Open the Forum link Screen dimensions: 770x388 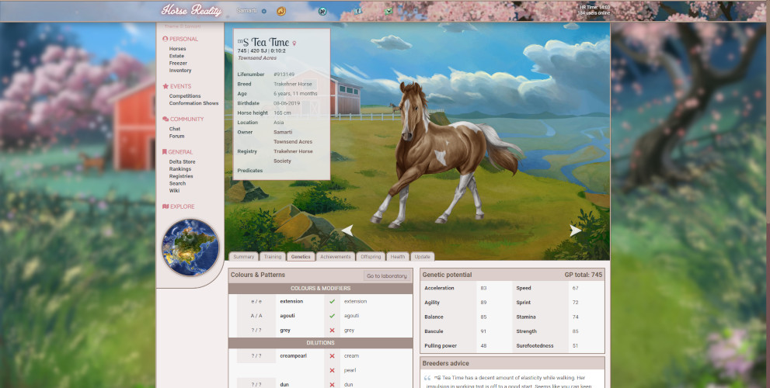[177, 137]
